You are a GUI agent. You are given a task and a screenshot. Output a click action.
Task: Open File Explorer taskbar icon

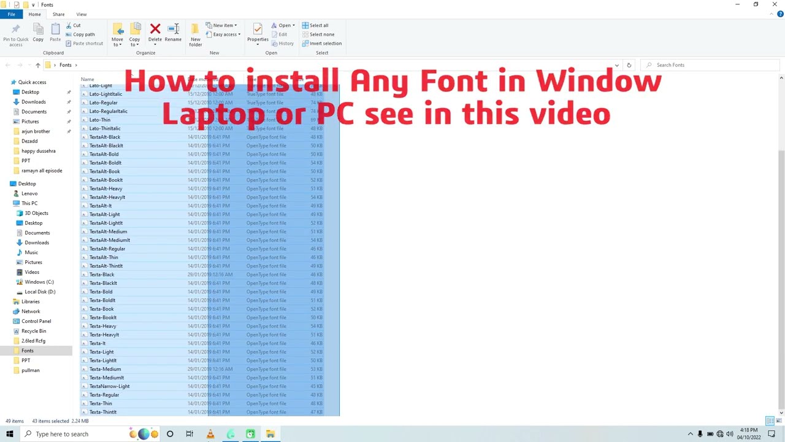(x=270, y=434)
